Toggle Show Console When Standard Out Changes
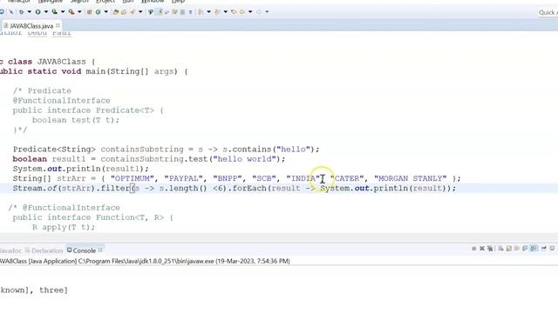This screenshot has width=558, height=313. [525, 249]
